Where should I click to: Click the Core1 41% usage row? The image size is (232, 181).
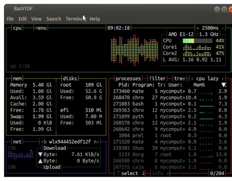coord(193,47)
